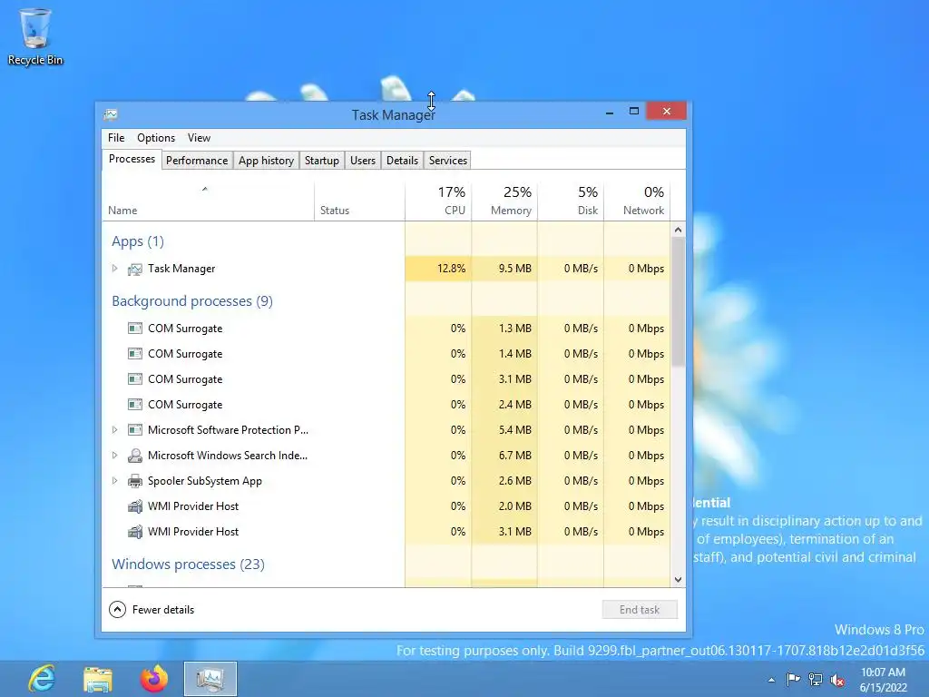The image size is (929, 697).
Task: Click the Task Manager taskbar button
Action: 210,679
